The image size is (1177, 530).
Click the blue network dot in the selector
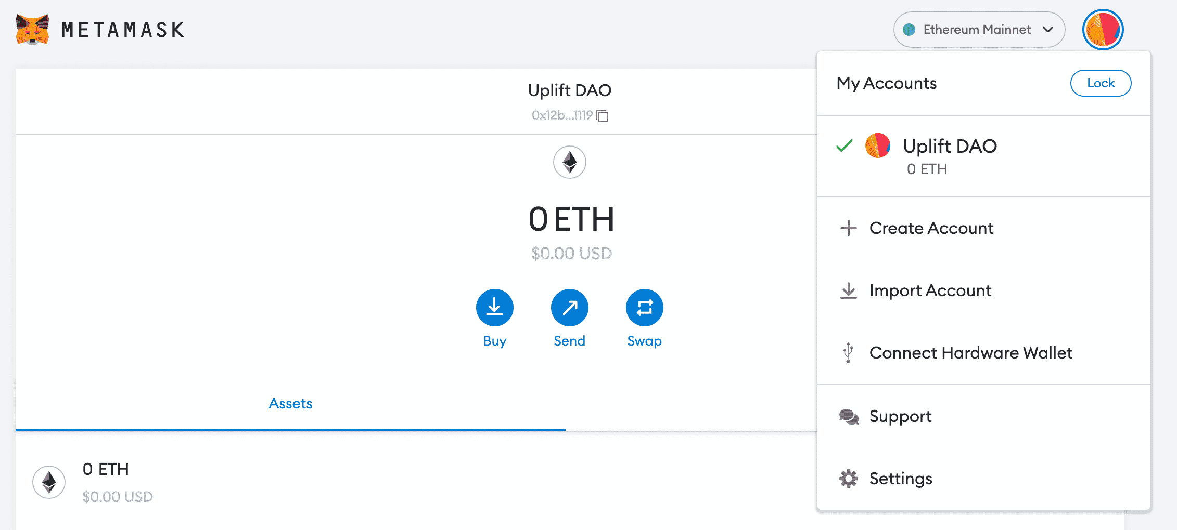coord(909,30)
